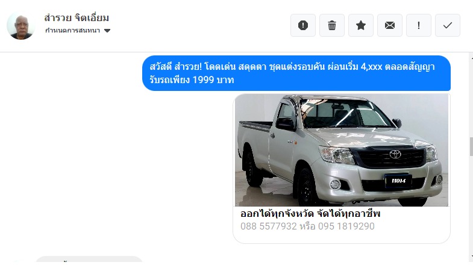Viewport: 473px width, 265px height.
Task: Click blank area of card below phone numbers
Action: pyautogui.click(x=342, y=237)
